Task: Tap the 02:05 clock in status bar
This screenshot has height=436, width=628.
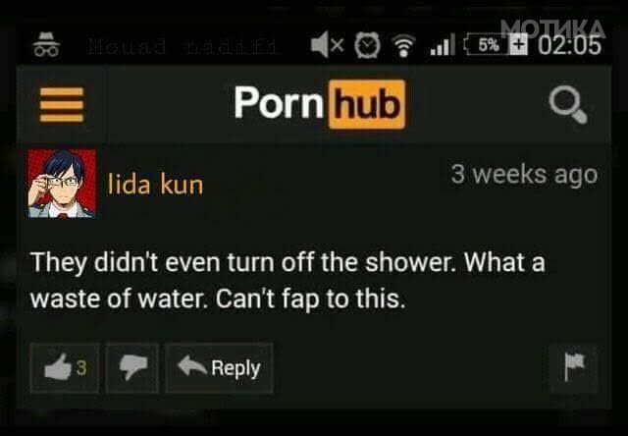Action: 569,45
